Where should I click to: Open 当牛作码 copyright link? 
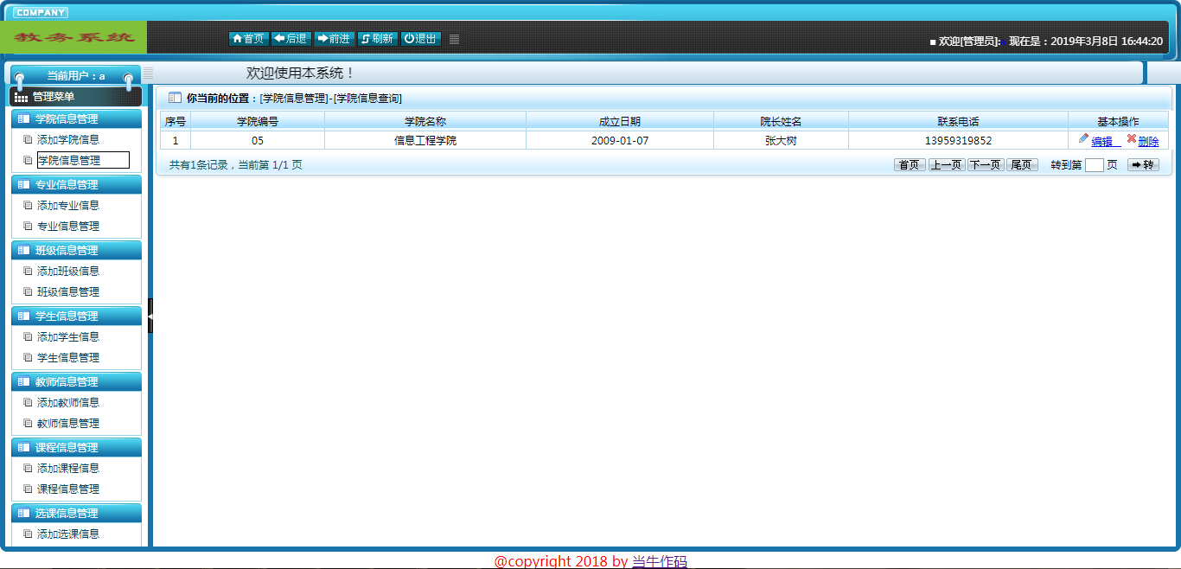660,561
